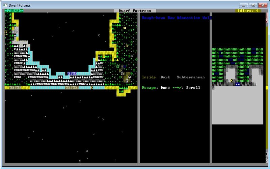Click the grey triangle under the yellow border
The image size is (270, 169).
tap(99, 56)
